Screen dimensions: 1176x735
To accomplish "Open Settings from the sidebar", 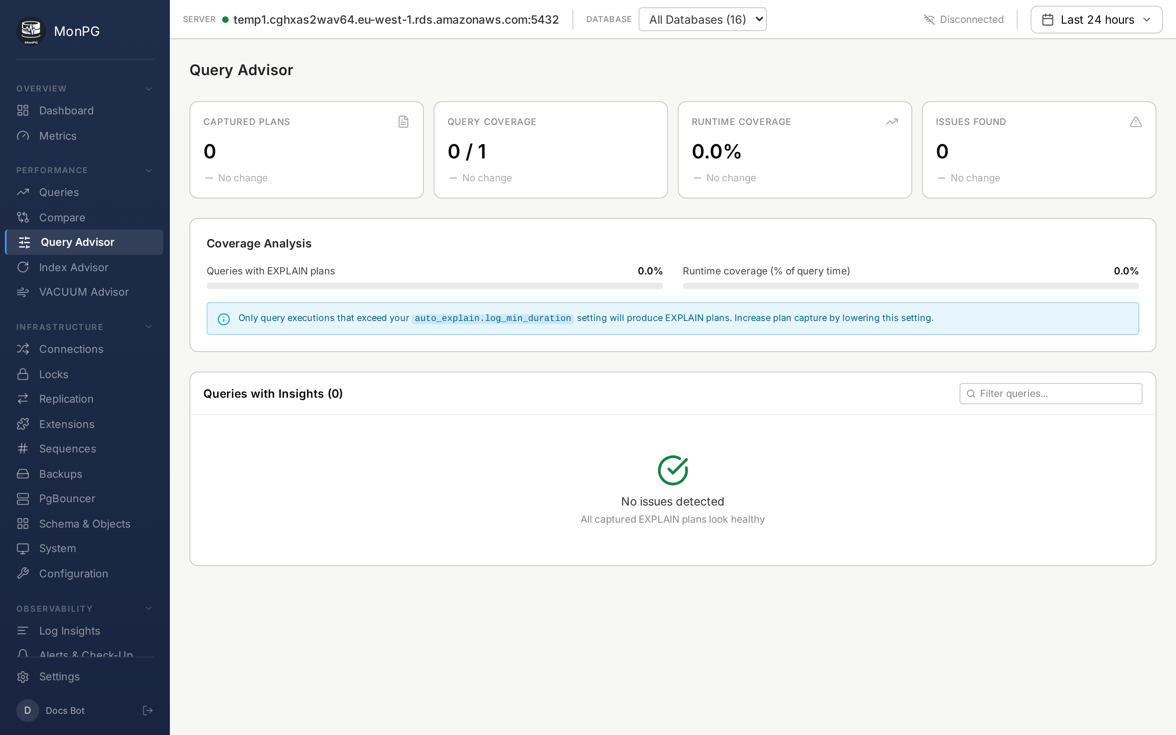I will [84, 677].
